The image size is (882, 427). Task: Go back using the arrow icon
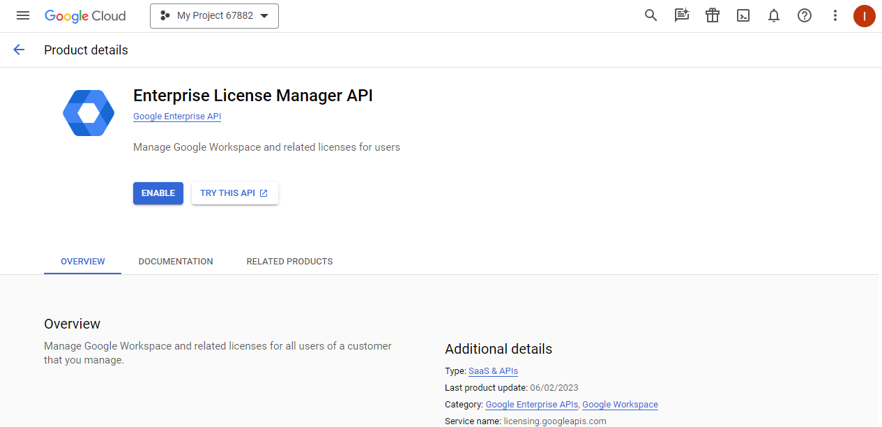[19, 50]
